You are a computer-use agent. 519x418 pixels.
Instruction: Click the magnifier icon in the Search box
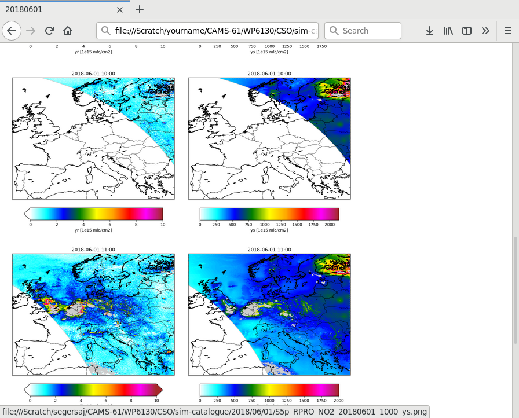pyautogui.click(x=334, y=31)
